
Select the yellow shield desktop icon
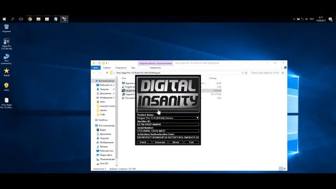pyautogui.click(x=6, y=87)
